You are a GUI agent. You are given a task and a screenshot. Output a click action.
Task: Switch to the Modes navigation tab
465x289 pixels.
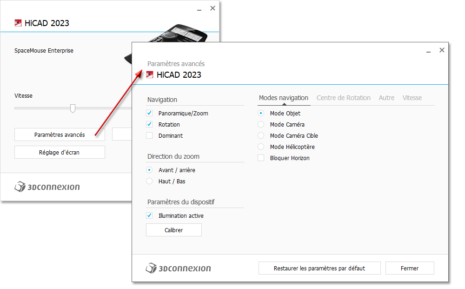pos(284,98)
